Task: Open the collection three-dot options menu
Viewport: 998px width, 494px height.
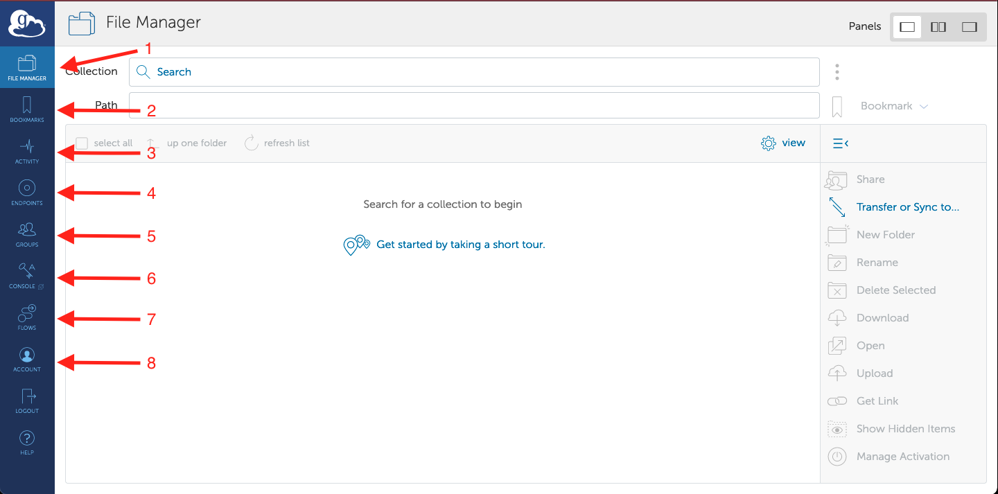Action: [837, 72]
